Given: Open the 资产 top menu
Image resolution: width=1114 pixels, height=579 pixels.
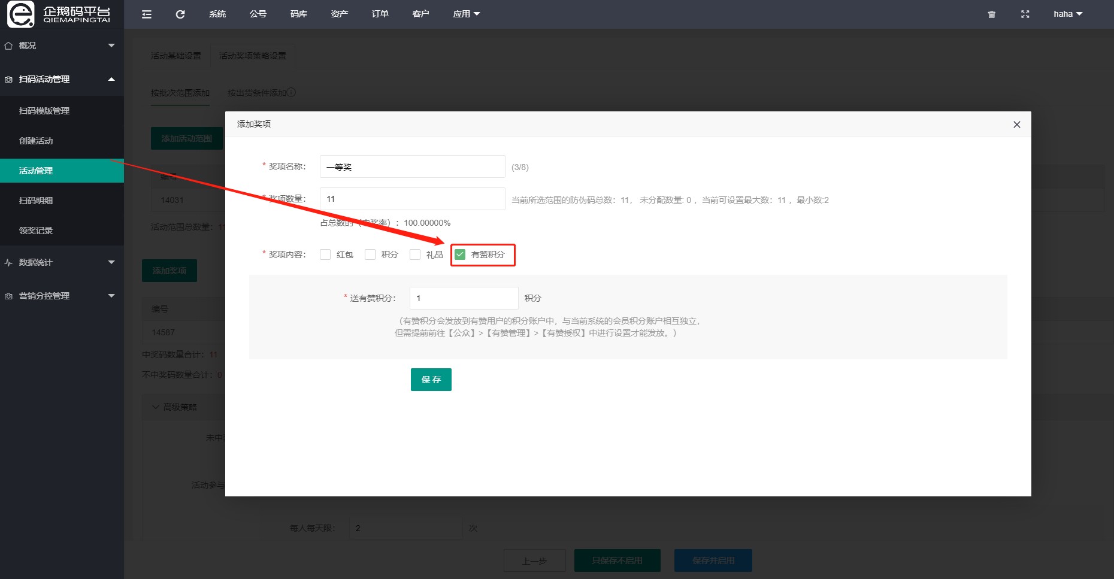Looking at the screenshot, I should (x=340, y=14).
